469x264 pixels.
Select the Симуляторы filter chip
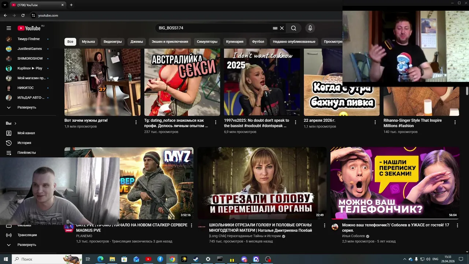click(207, 42)
